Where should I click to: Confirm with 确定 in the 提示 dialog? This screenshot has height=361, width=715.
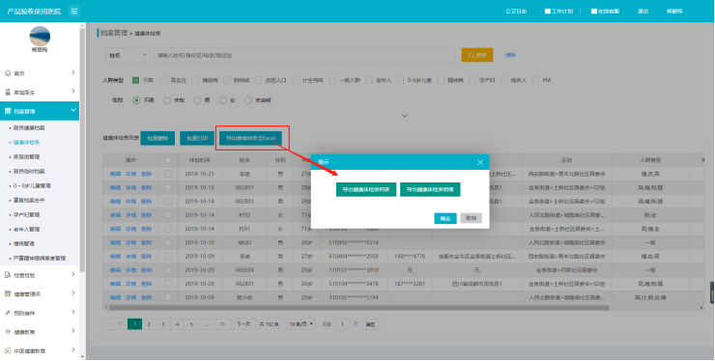[445, 218]
